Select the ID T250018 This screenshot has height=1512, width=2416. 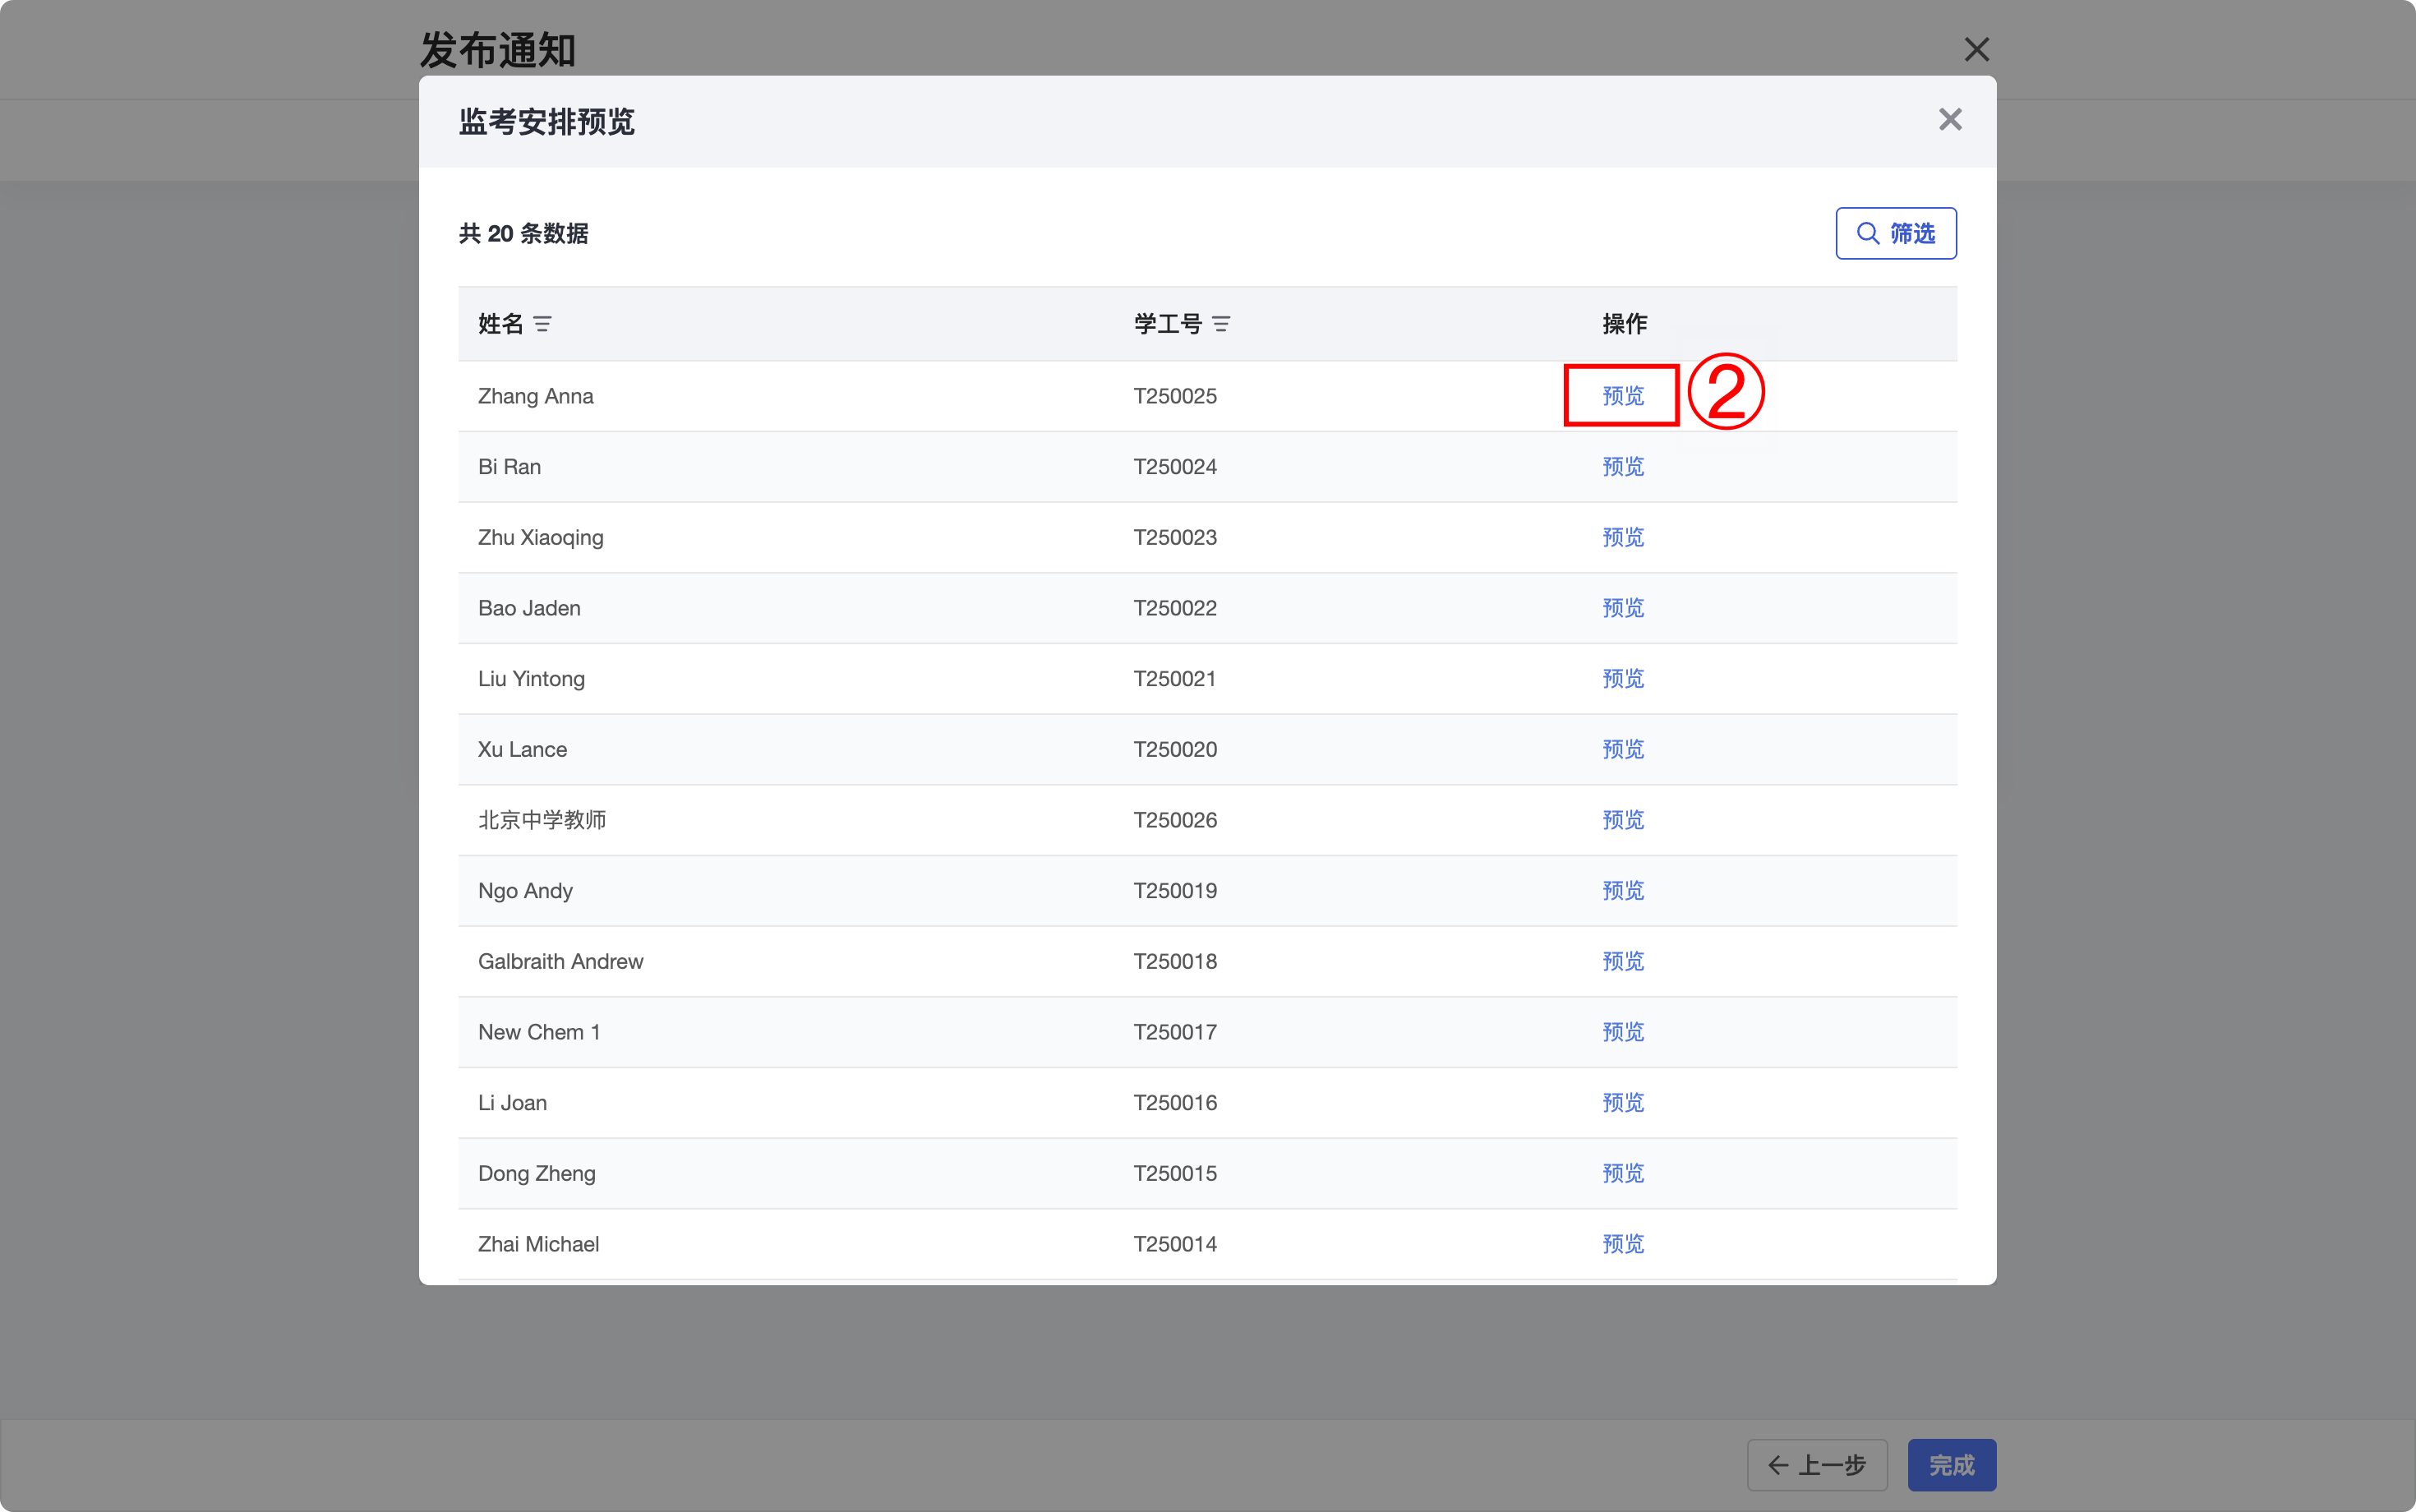click(x=1175, y=961)
